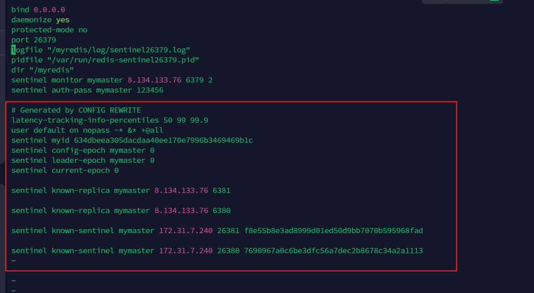Click the "sentinel config-epoch mymaster 0" line
534x293 pixels.
82,150
